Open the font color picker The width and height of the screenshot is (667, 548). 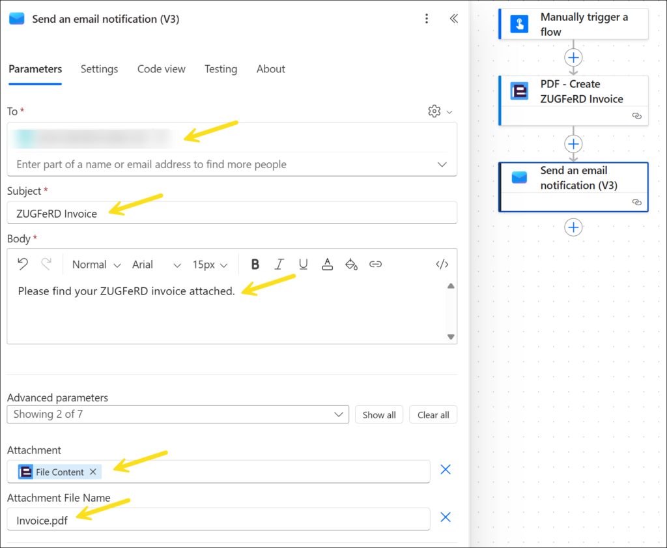(327, 265)
